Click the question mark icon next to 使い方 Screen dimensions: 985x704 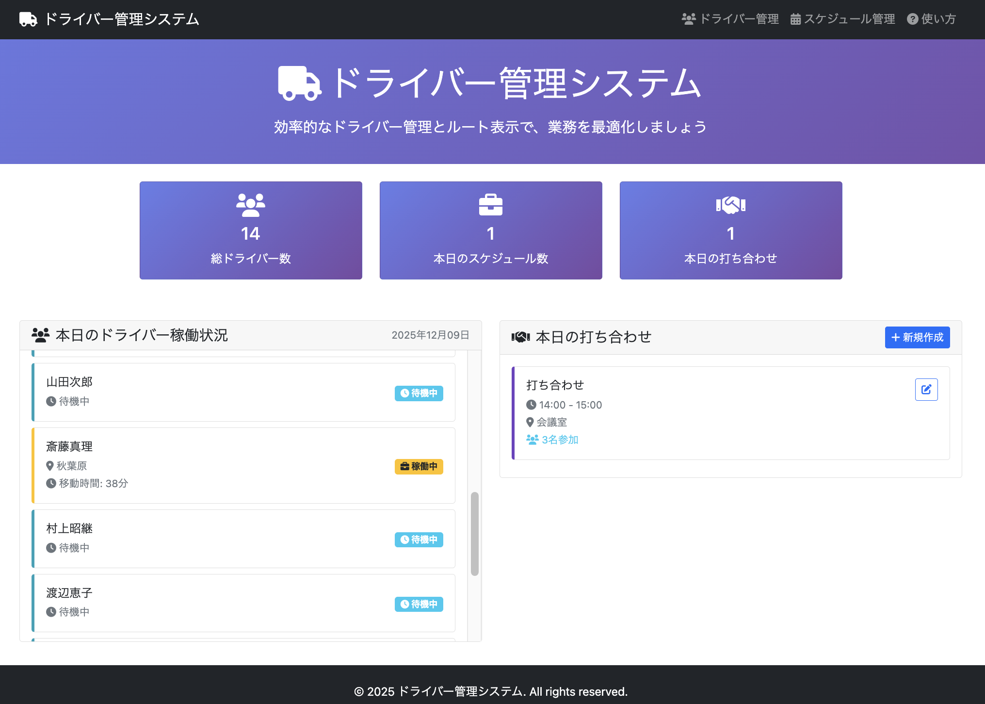[x=912, y=18]
